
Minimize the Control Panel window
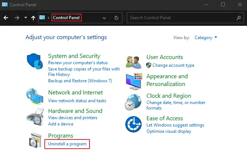(206, 4)
